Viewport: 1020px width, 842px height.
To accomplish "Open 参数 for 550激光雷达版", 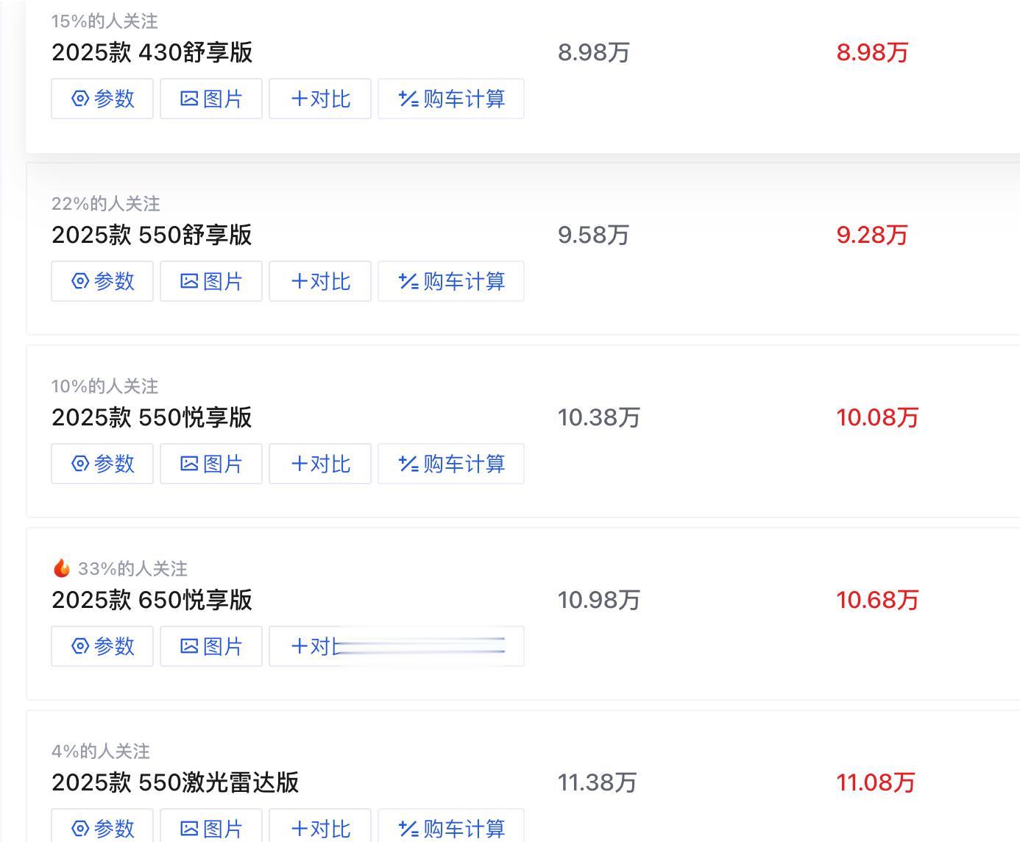I will click(102, 828).
